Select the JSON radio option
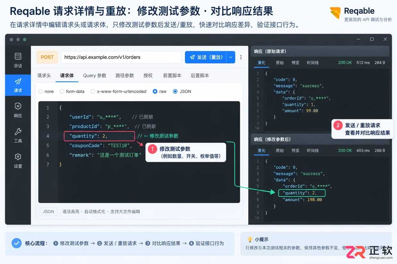Screen dimensions: 397x264 [x=175, y=92]
